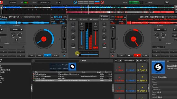
Task: Open the Filter effect dropdown on right deck
Action: click(160, 30)
